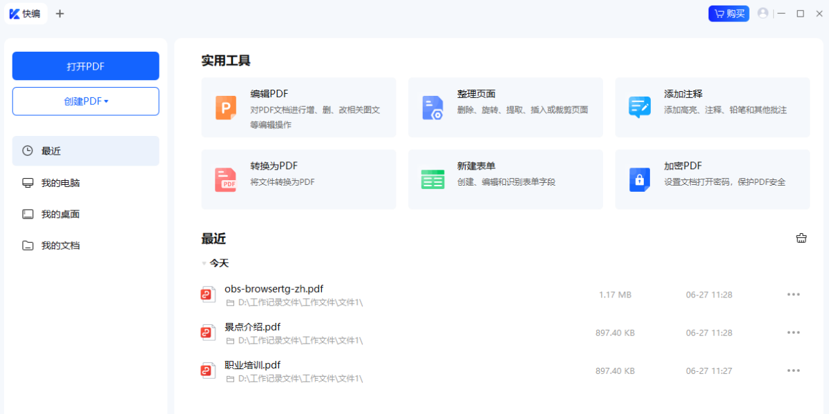The width and height of the screenshot is (829, 414).
Task: Click the 编辑PDF orange tool icon
Action: point(226,108)
